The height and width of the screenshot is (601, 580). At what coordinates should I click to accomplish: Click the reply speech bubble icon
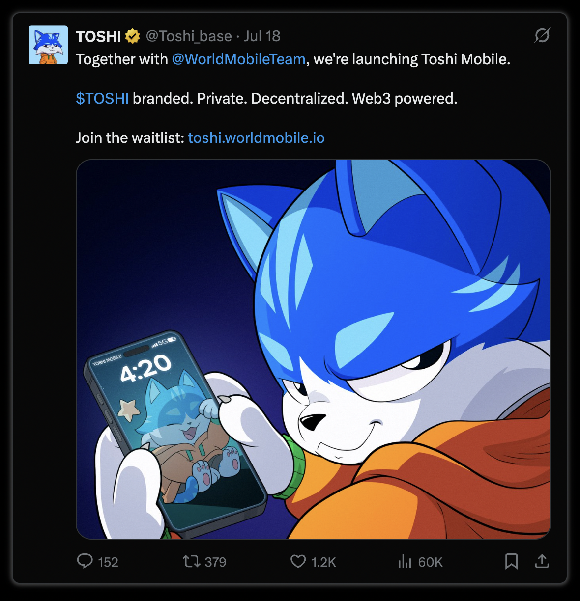point(85,561)
